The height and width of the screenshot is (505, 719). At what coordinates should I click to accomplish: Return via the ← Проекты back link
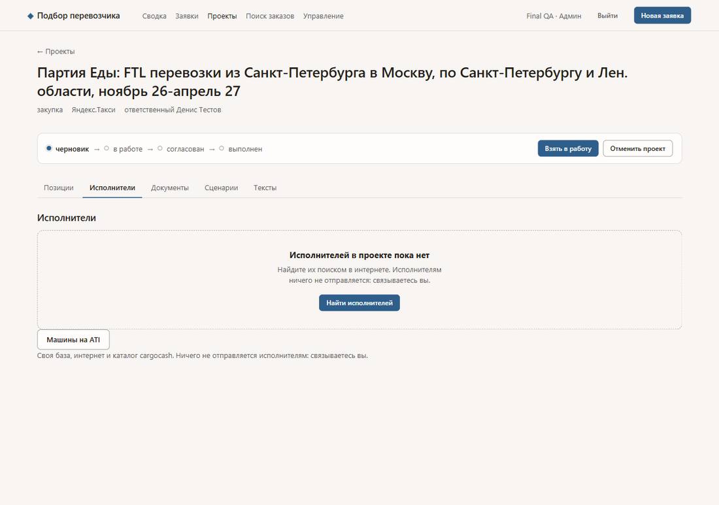[x=56, y=52]
